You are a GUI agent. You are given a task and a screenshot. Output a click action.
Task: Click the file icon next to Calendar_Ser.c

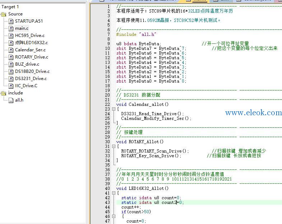[11, 50]
